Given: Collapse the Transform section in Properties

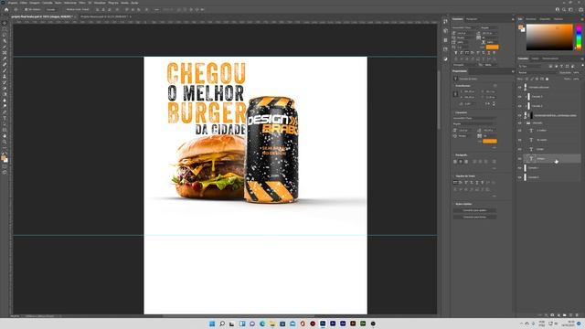Looking at the screenshot, I should (x=454, y=86).
